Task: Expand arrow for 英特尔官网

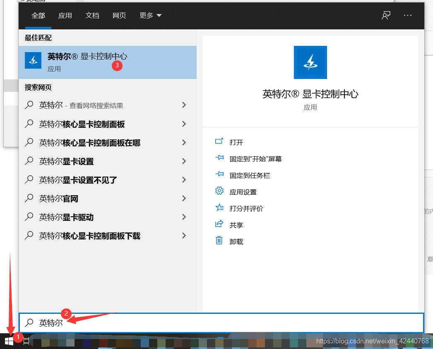Action: 184,198
